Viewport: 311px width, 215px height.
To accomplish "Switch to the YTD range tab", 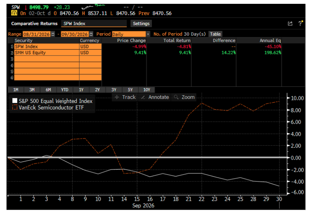I will (x=65, y=90).
